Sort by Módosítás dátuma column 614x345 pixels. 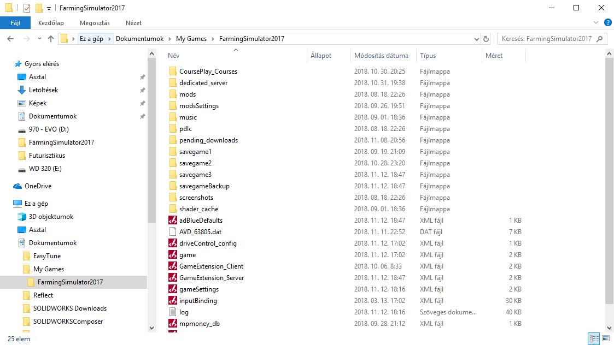pos(381,56)
